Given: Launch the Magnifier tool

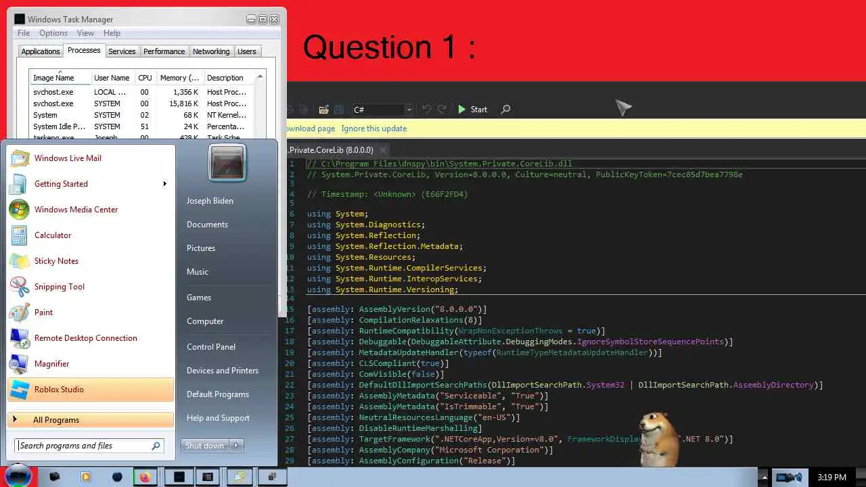Looking at the screenshot, I should coord(91,364).
